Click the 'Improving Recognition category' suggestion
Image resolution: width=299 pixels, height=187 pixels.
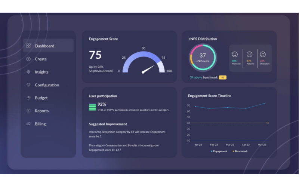pyautogui.click(x=127, y=134)
